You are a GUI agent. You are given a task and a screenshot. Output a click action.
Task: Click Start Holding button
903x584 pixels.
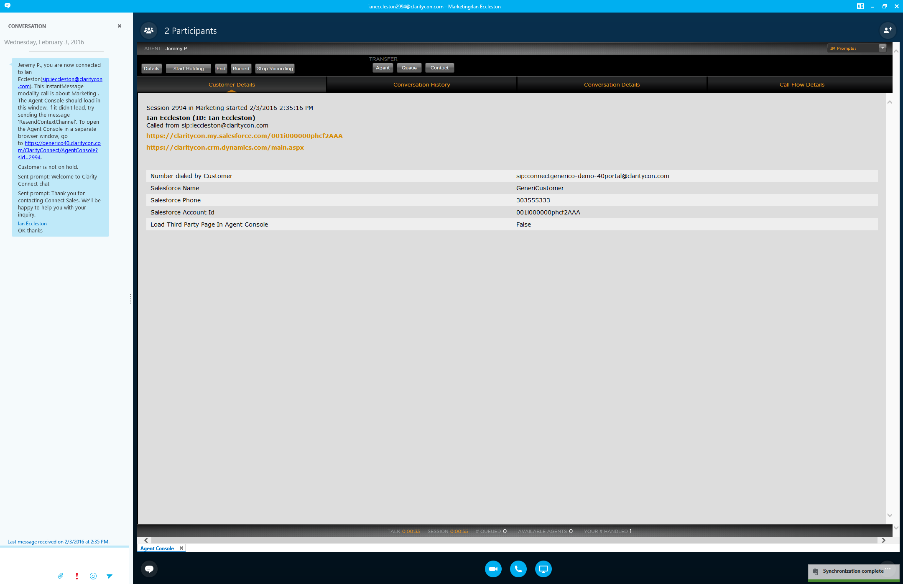[189, 69]
